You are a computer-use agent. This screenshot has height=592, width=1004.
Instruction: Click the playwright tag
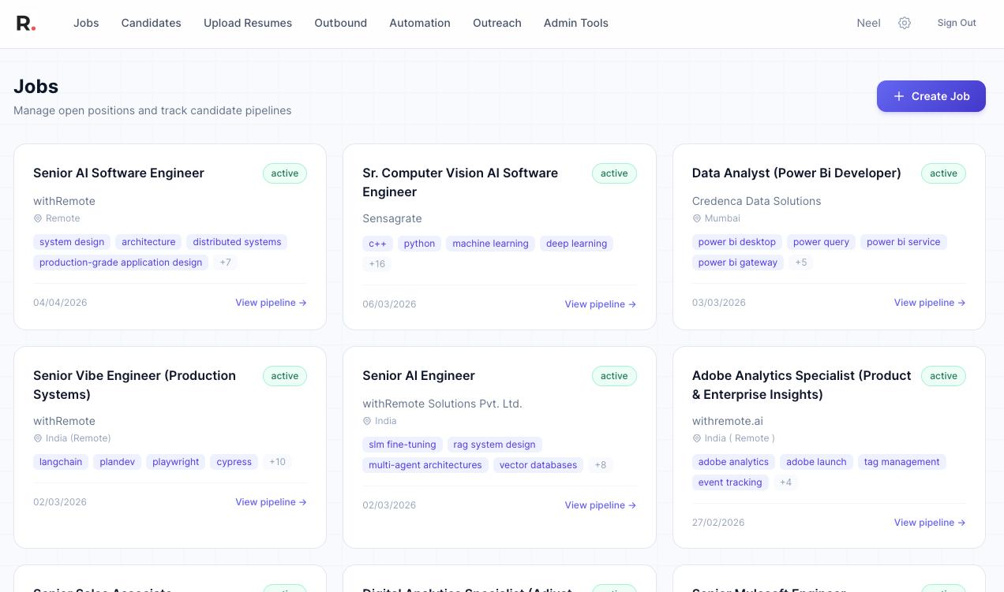pyautogui.click(x=175, y=462)
